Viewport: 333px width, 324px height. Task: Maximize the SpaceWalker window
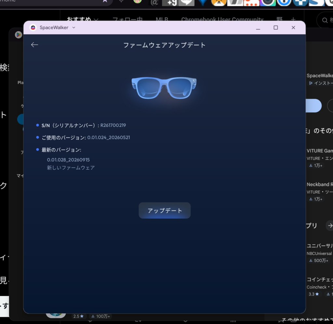[x=276, y=28]
